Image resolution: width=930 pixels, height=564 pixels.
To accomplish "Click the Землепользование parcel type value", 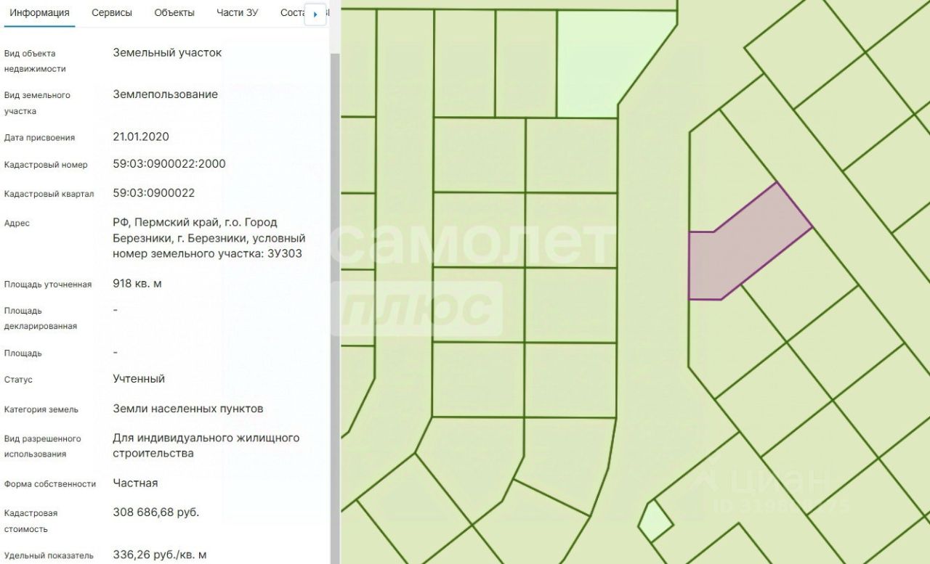I will pos(165,94).
